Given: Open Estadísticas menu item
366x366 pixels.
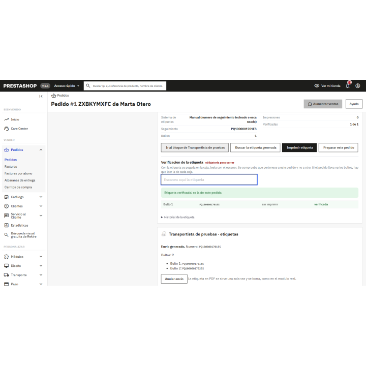Looking at the screenshot, I should click(x=20, y=226).
